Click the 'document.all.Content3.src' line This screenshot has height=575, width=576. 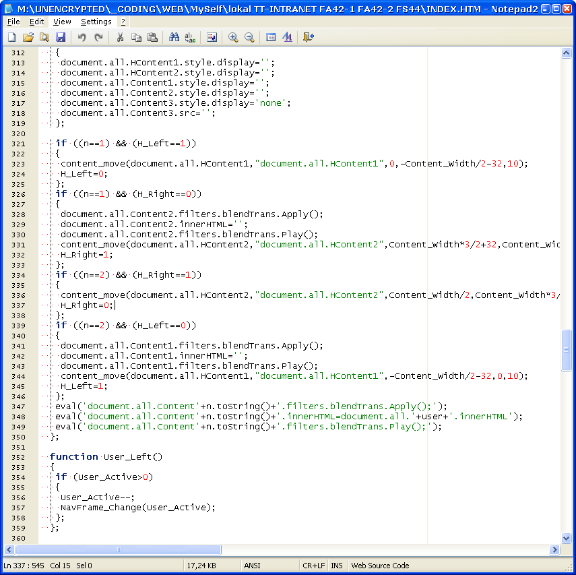click(137, 113)
